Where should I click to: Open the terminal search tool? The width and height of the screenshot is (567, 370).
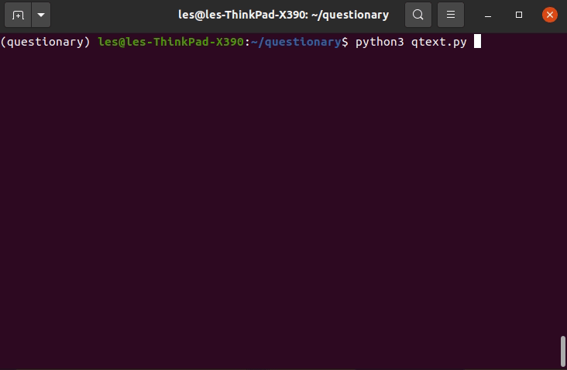tap(418, 15)
